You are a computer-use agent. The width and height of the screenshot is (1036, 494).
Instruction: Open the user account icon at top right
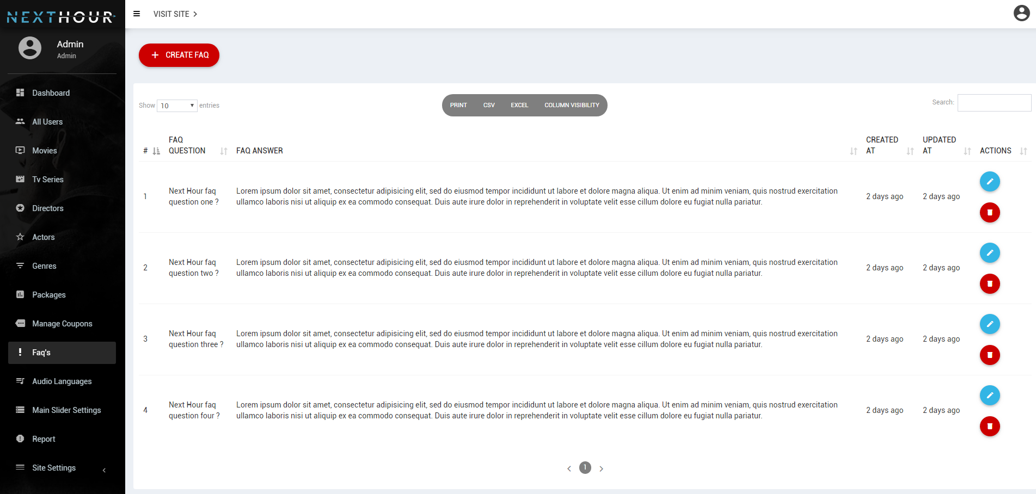pos(1021,13)
